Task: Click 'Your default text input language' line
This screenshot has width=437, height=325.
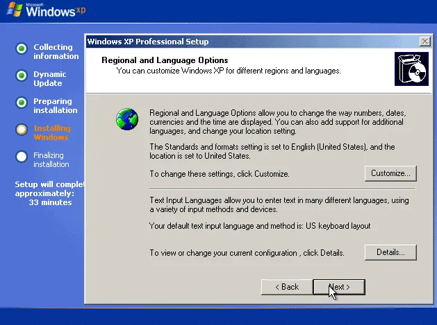Action: [x=260, y=226]
